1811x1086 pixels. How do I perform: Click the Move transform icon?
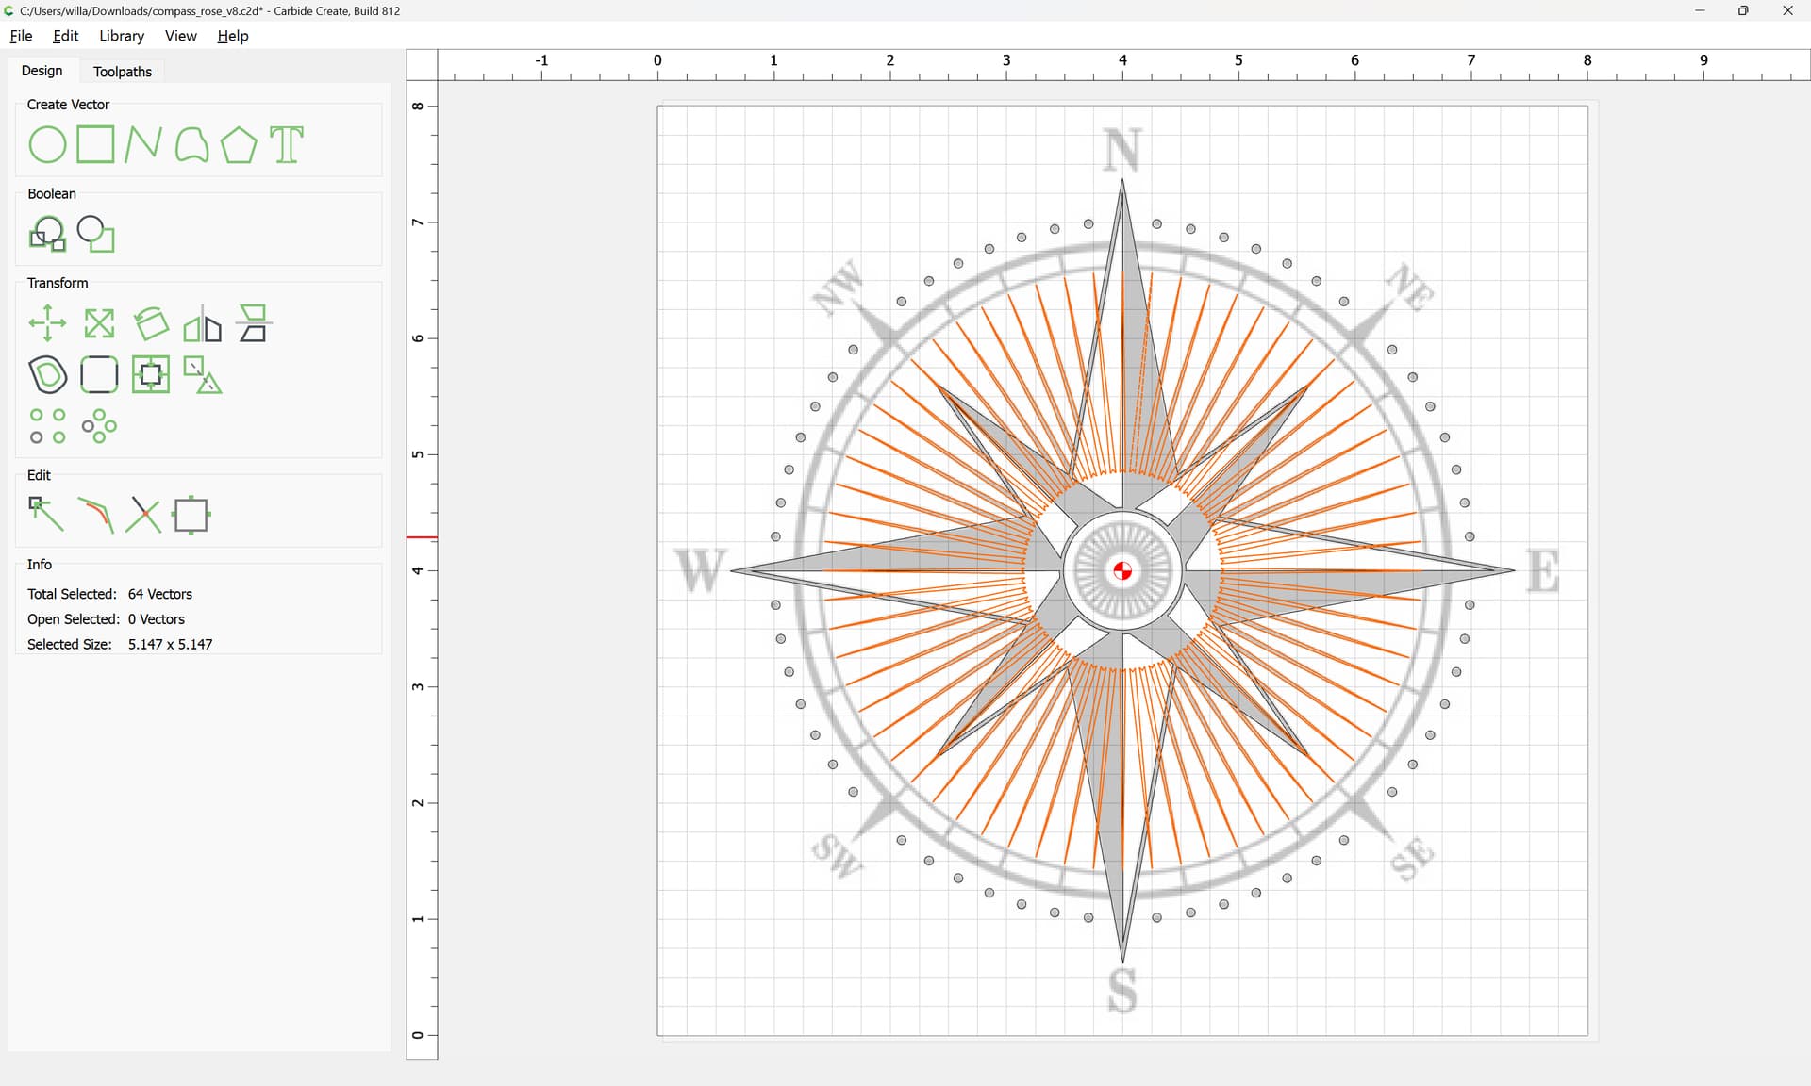pos(47,323)
